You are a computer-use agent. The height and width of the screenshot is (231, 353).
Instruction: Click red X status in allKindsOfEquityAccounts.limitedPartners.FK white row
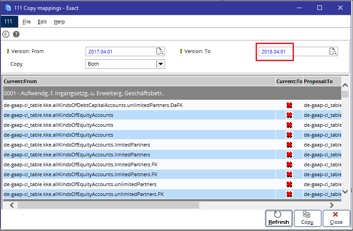click(x=289, y=164)
